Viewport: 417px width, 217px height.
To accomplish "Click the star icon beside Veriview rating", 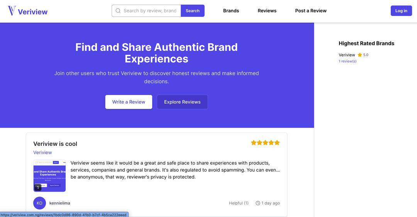I will pos(360,55).
